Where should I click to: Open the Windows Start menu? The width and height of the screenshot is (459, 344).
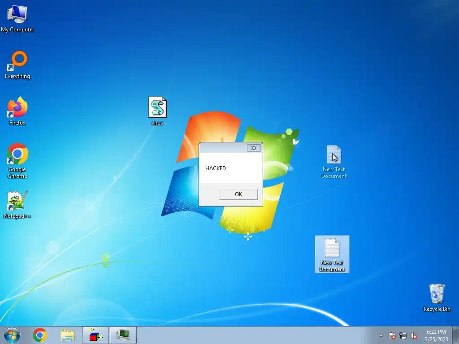(12, 335)
